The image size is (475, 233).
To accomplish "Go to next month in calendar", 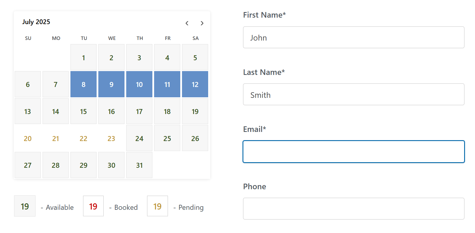I will point(202,23).
